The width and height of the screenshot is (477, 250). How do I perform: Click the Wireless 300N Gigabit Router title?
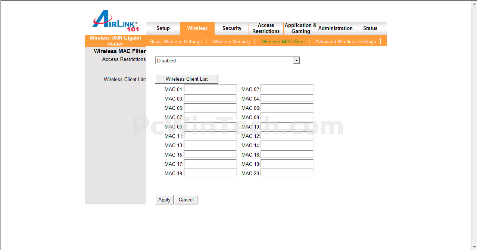click(x=115, y=41)
